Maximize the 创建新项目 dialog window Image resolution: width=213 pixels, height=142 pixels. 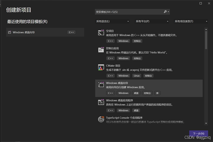tap(201, 3)
